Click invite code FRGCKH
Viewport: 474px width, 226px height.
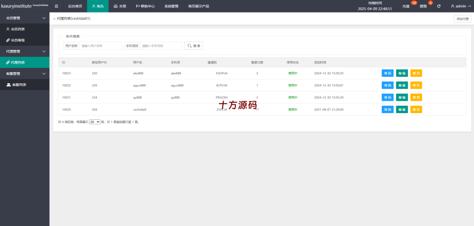click(x=222, y=98)
